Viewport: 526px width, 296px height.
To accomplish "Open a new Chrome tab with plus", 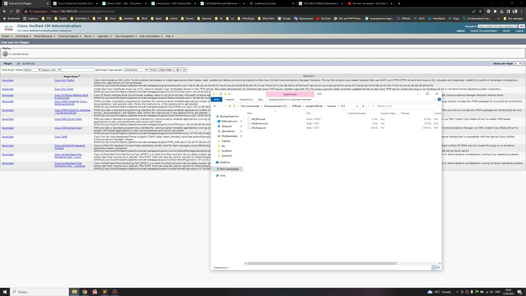I will (399, 3).
